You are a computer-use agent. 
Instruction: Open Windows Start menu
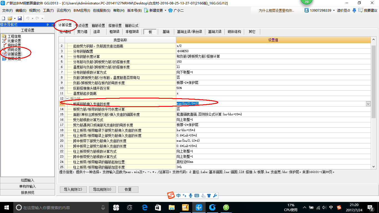6,207
